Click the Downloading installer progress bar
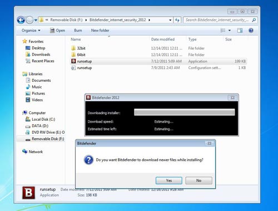This screenshot has width=278, height=211. pos(185,112)
